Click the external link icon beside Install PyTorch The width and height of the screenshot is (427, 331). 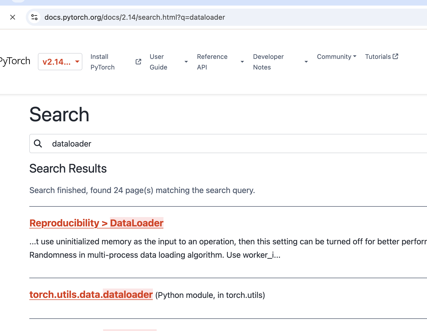point(138,62)
